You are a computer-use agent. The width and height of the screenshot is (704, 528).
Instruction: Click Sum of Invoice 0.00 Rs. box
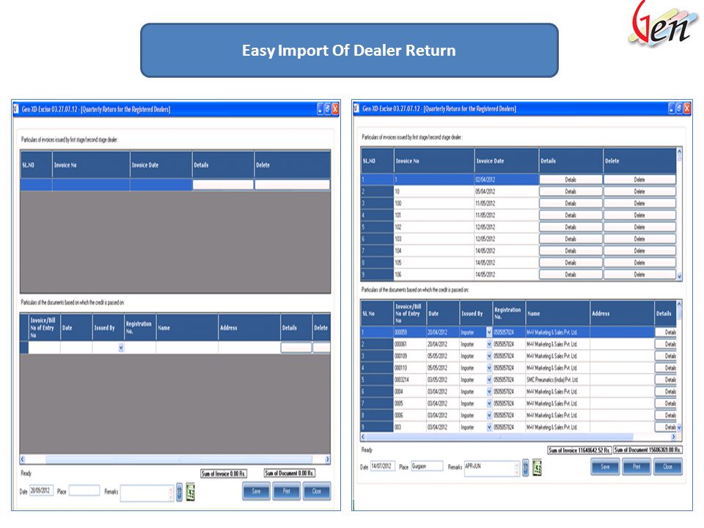click(x=224, y=473)
